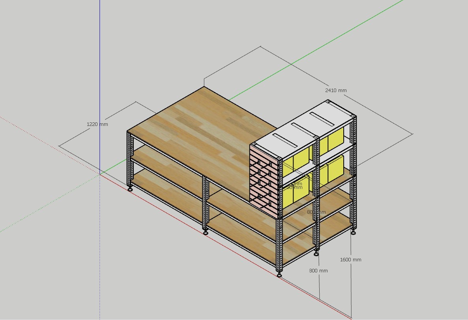Select the 1220 mm dimension label

click(97, 124)
